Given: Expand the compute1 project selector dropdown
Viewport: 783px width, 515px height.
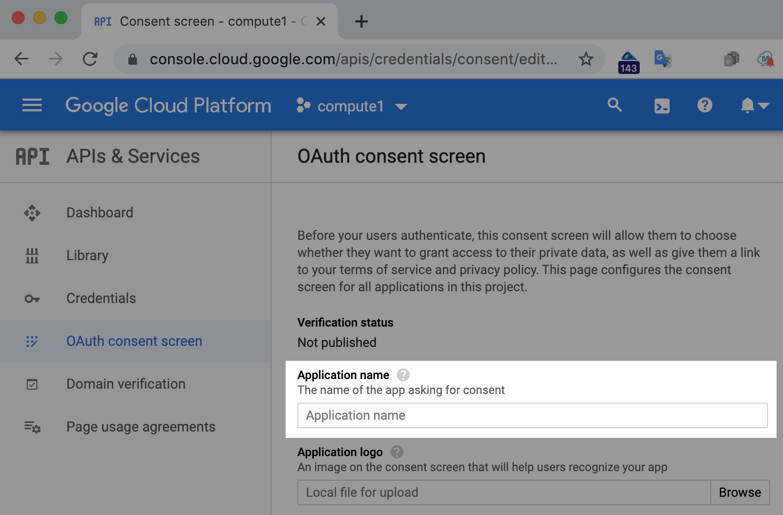Looking at the screenshot, I should [x=351, y=106].
